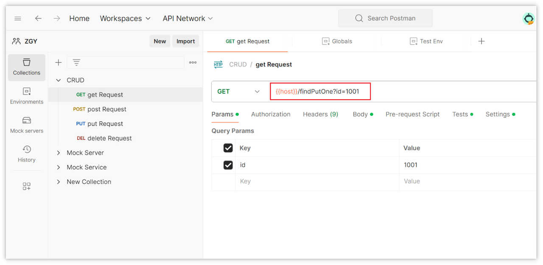Select the Tests tab
This screenshot has height=265, width=543.
point(462,114)
